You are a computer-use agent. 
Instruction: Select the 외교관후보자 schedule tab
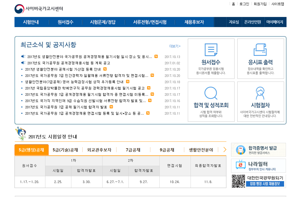tap(99, 150)
